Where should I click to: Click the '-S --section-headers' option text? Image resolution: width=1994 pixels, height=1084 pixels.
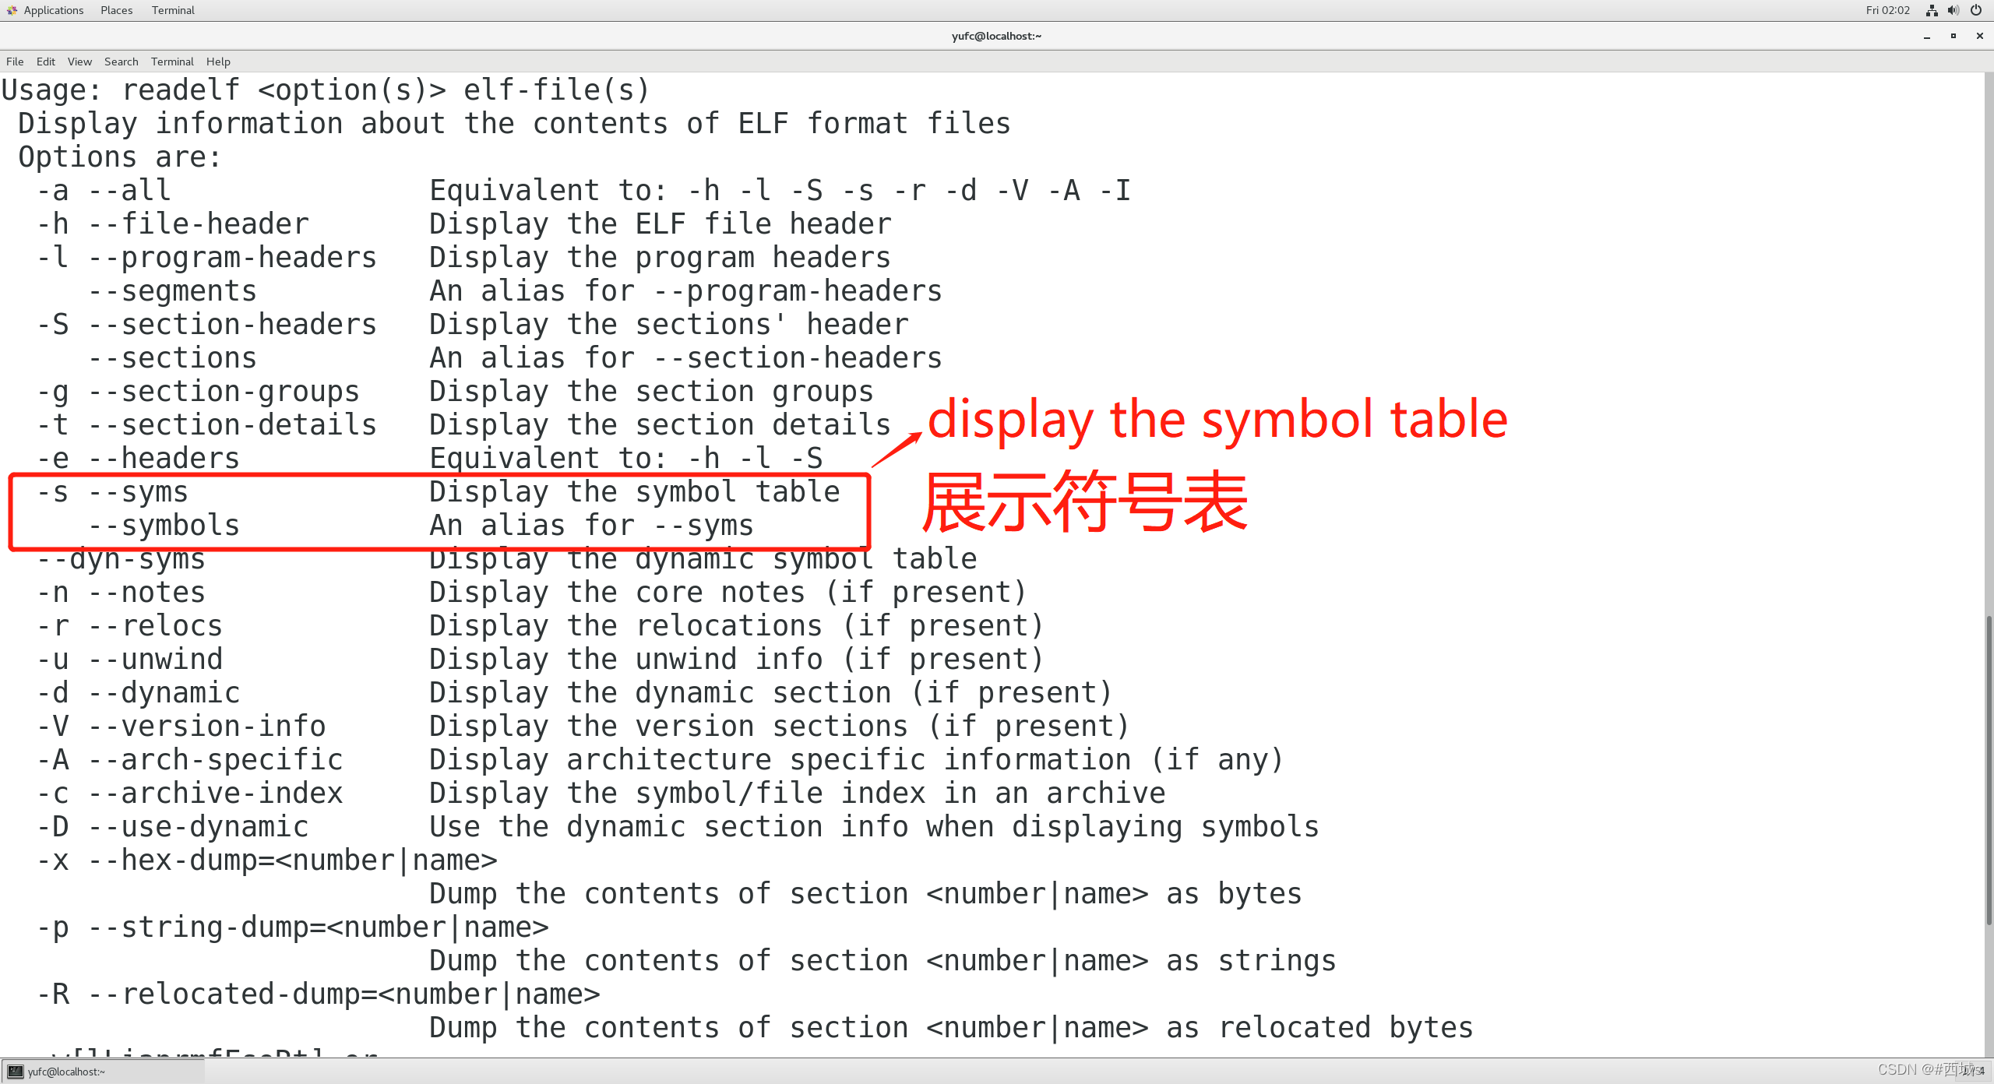[206, 325]
